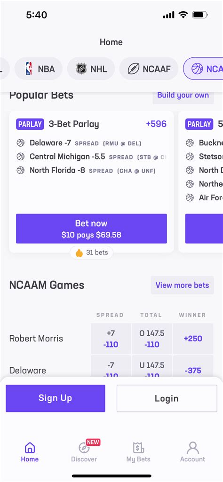This screenshot has width=223, height=482.
Task: Tap the Sign Up button
Action: point(56,398)
